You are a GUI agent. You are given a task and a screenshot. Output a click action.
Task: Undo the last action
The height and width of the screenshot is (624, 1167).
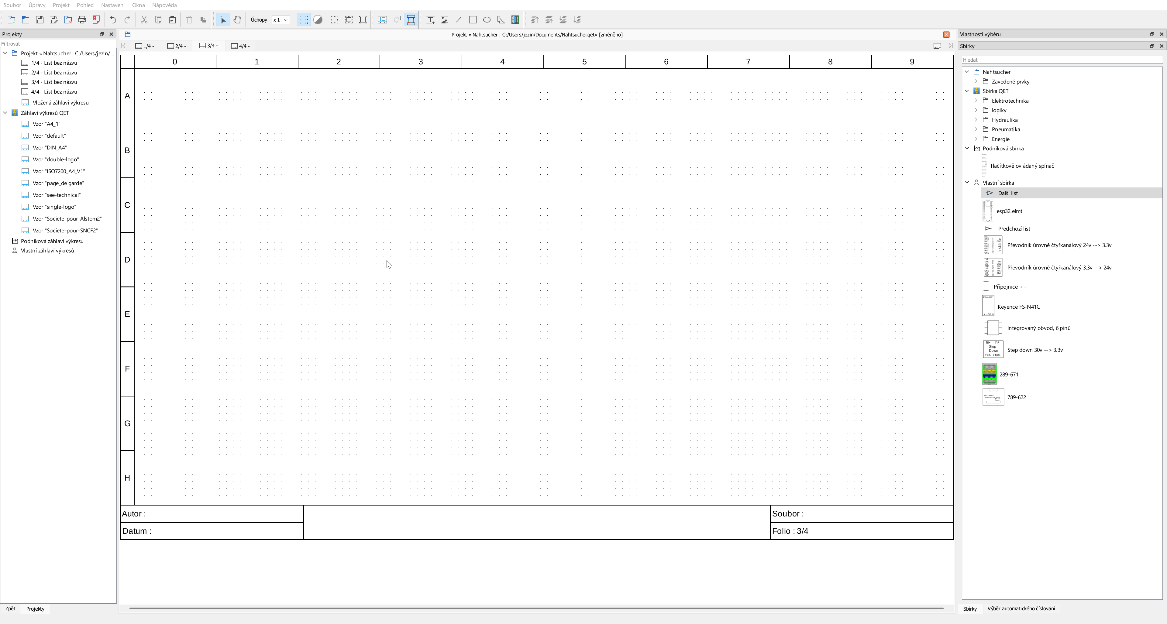(113, 19)
